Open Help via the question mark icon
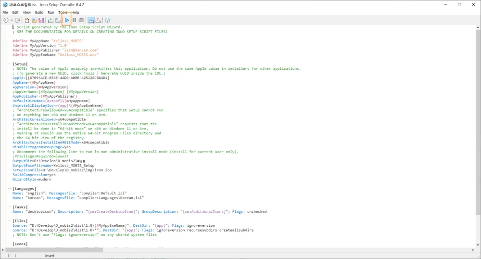This screenshot has height=259, width=481. [x=107, y=20]
